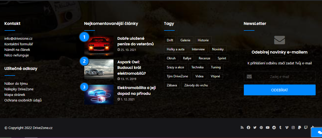Open the Instagram icon in footer
The height and width of the screenshot is (138, 322).
coord(293,128)
